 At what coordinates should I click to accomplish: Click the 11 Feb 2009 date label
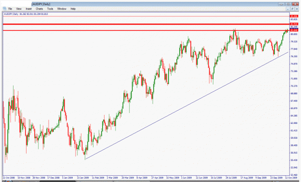tap(98, 178)
